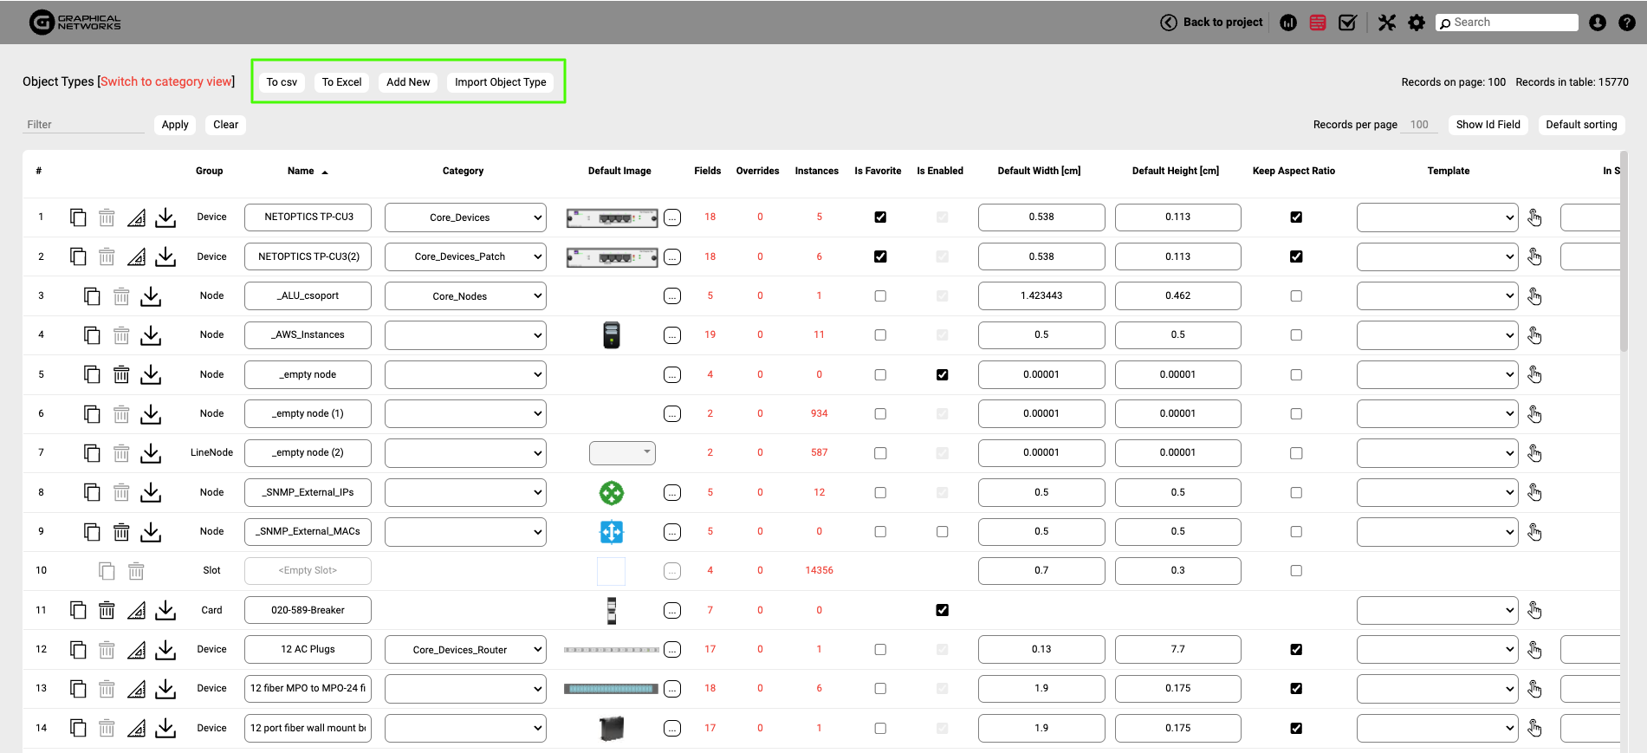Image resolution: width=1647 pixels, height=753 pixels.
Task: Click the Import Object Type button
Action: pyautogui.click(x=500, y=82)
